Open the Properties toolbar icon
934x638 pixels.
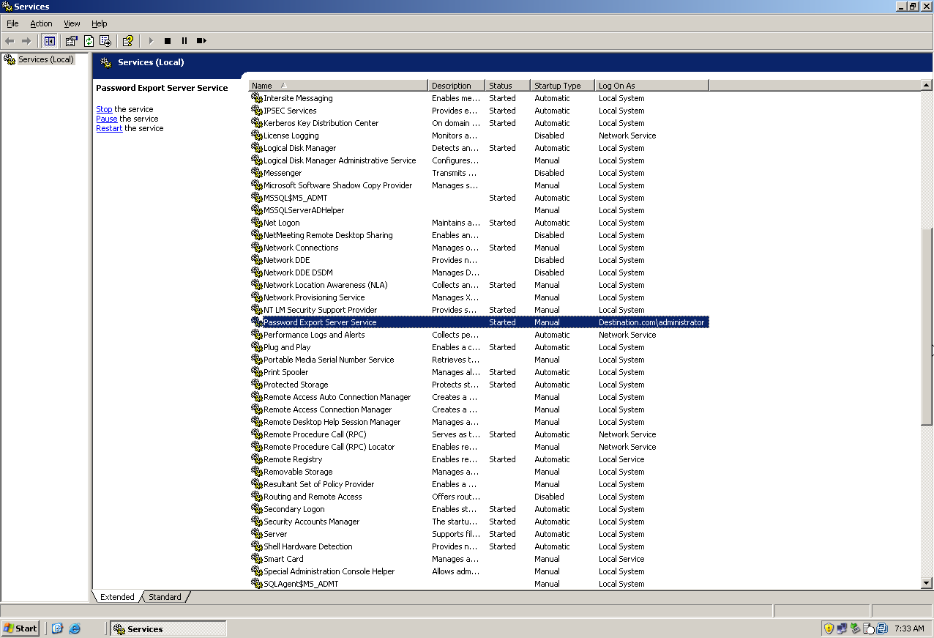click(71, 41)
